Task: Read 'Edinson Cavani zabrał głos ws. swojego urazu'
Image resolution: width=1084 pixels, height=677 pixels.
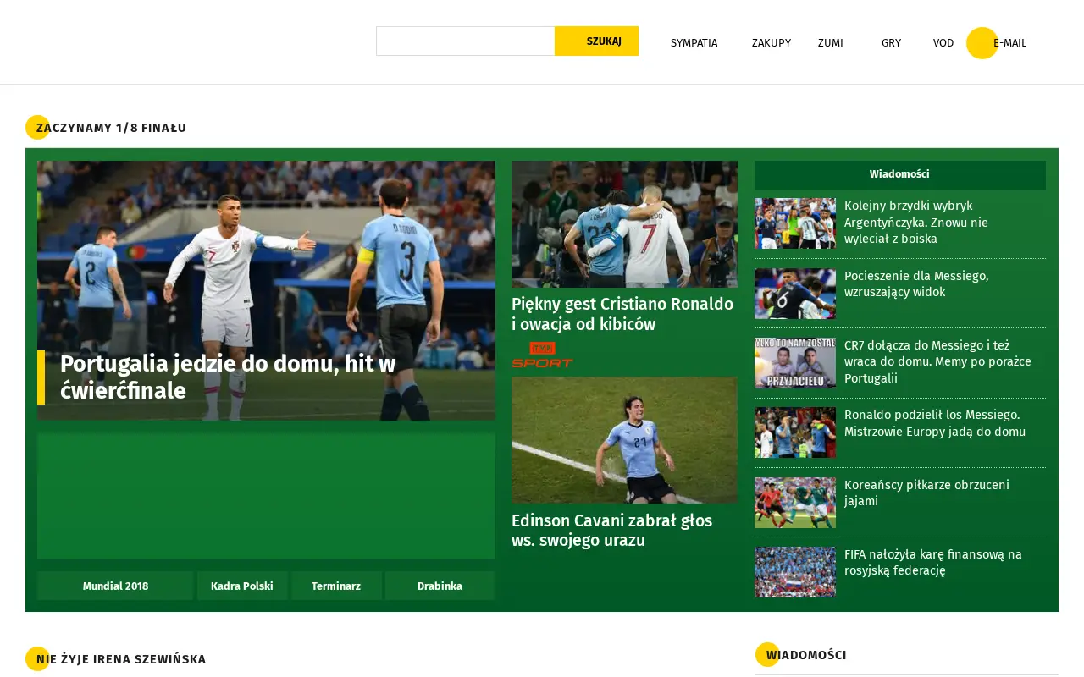Action: click(x=611, y=531)
